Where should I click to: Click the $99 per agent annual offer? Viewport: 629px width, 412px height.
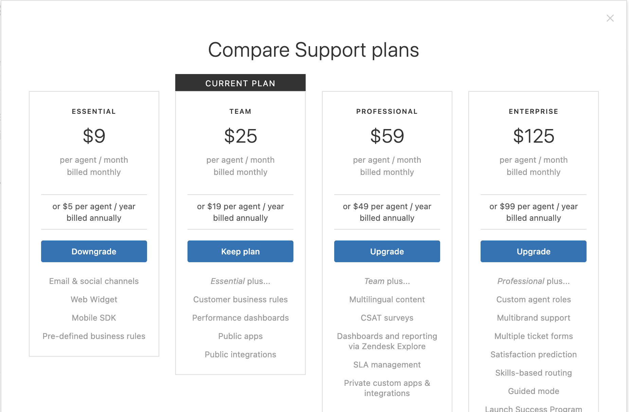coord(533,207)
